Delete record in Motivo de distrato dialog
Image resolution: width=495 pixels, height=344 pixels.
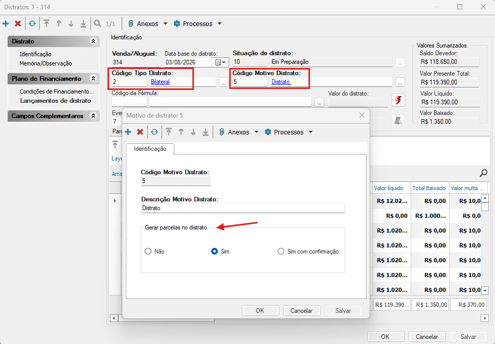140,132
